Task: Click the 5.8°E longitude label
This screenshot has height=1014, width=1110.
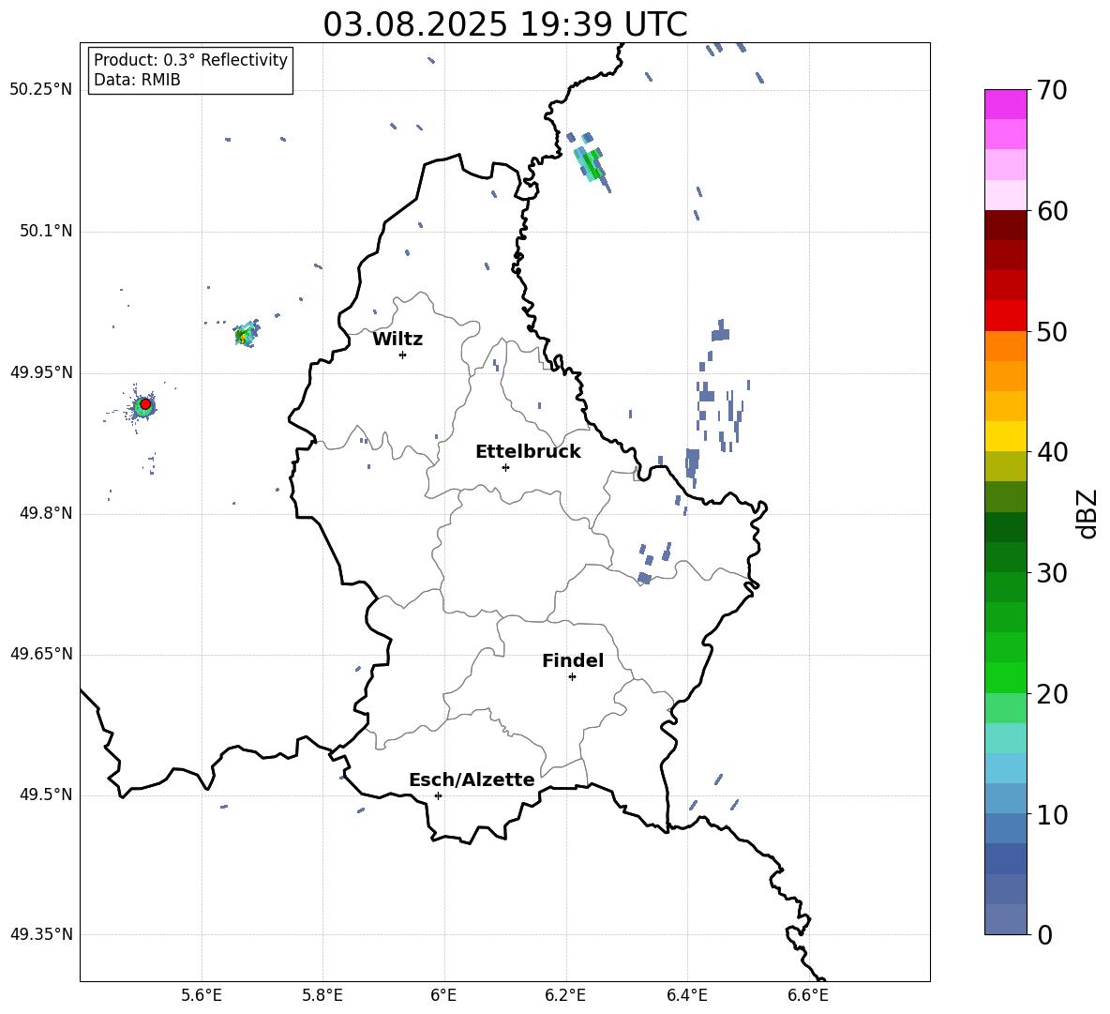Action: click(322, 995)
